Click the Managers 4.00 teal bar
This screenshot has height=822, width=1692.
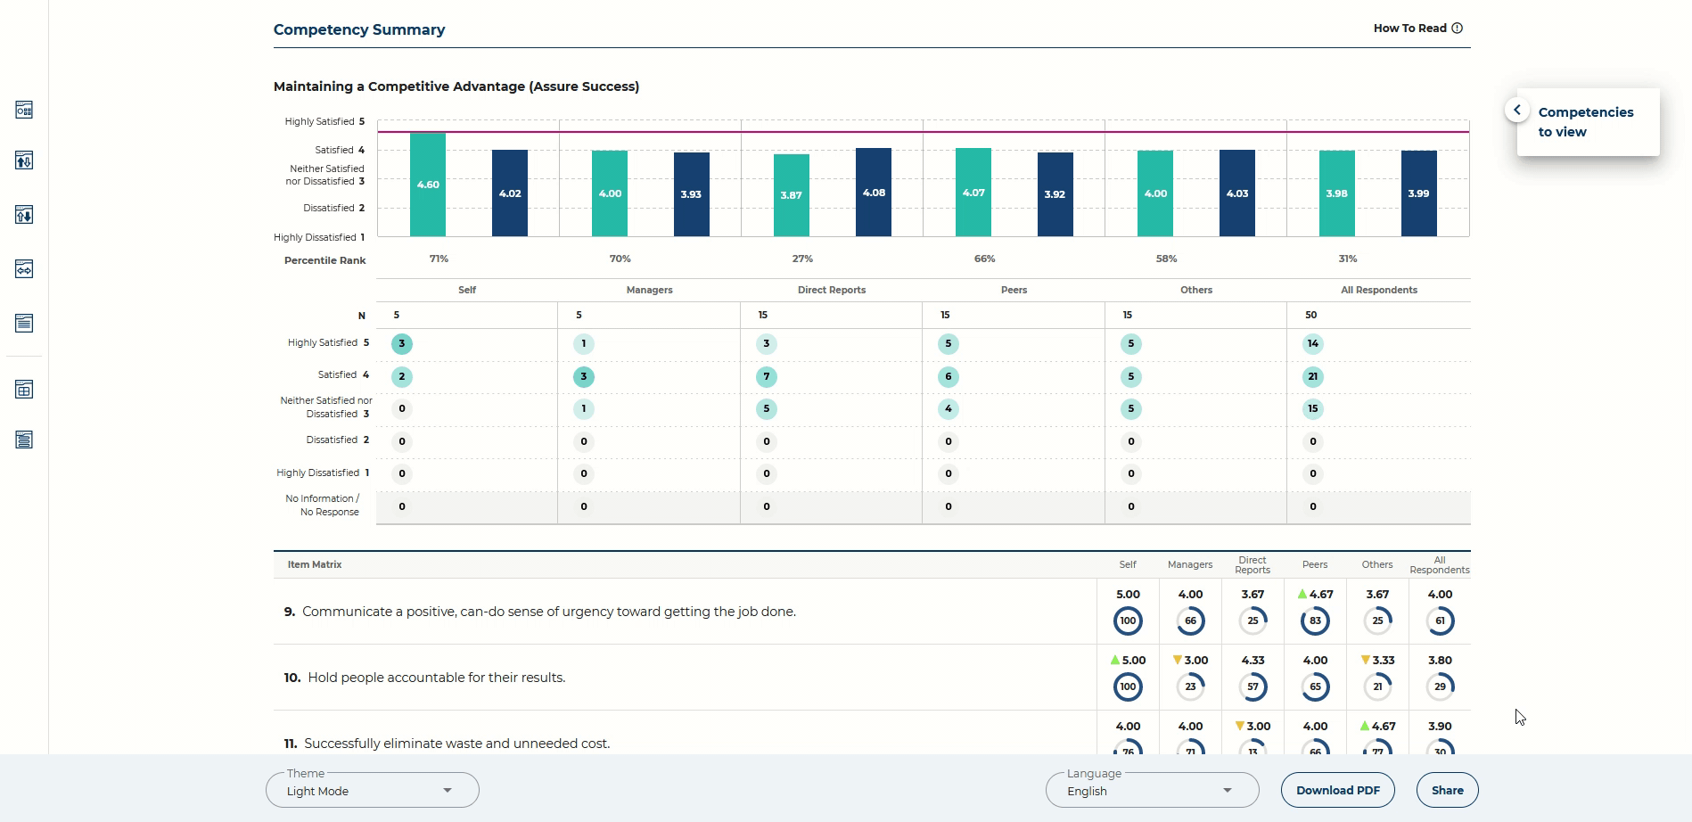pyautogui.click(x=610, y=193)
